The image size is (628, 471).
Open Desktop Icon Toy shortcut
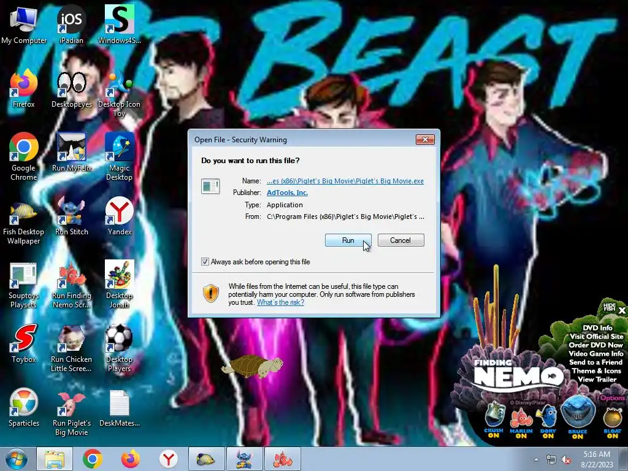120,93
